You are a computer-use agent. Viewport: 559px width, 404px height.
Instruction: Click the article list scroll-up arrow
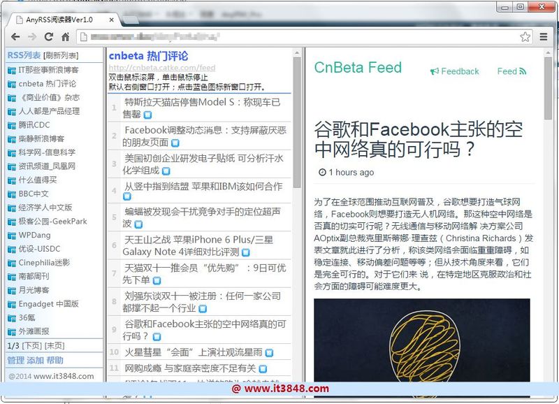point(296,53)
